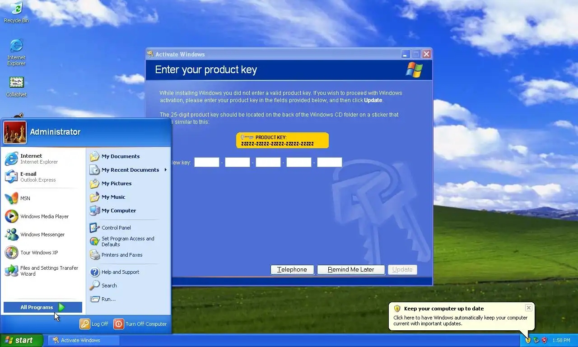Click red security shield tray icon
This screenshot has width=578, height=347.
tap(544, 340)
